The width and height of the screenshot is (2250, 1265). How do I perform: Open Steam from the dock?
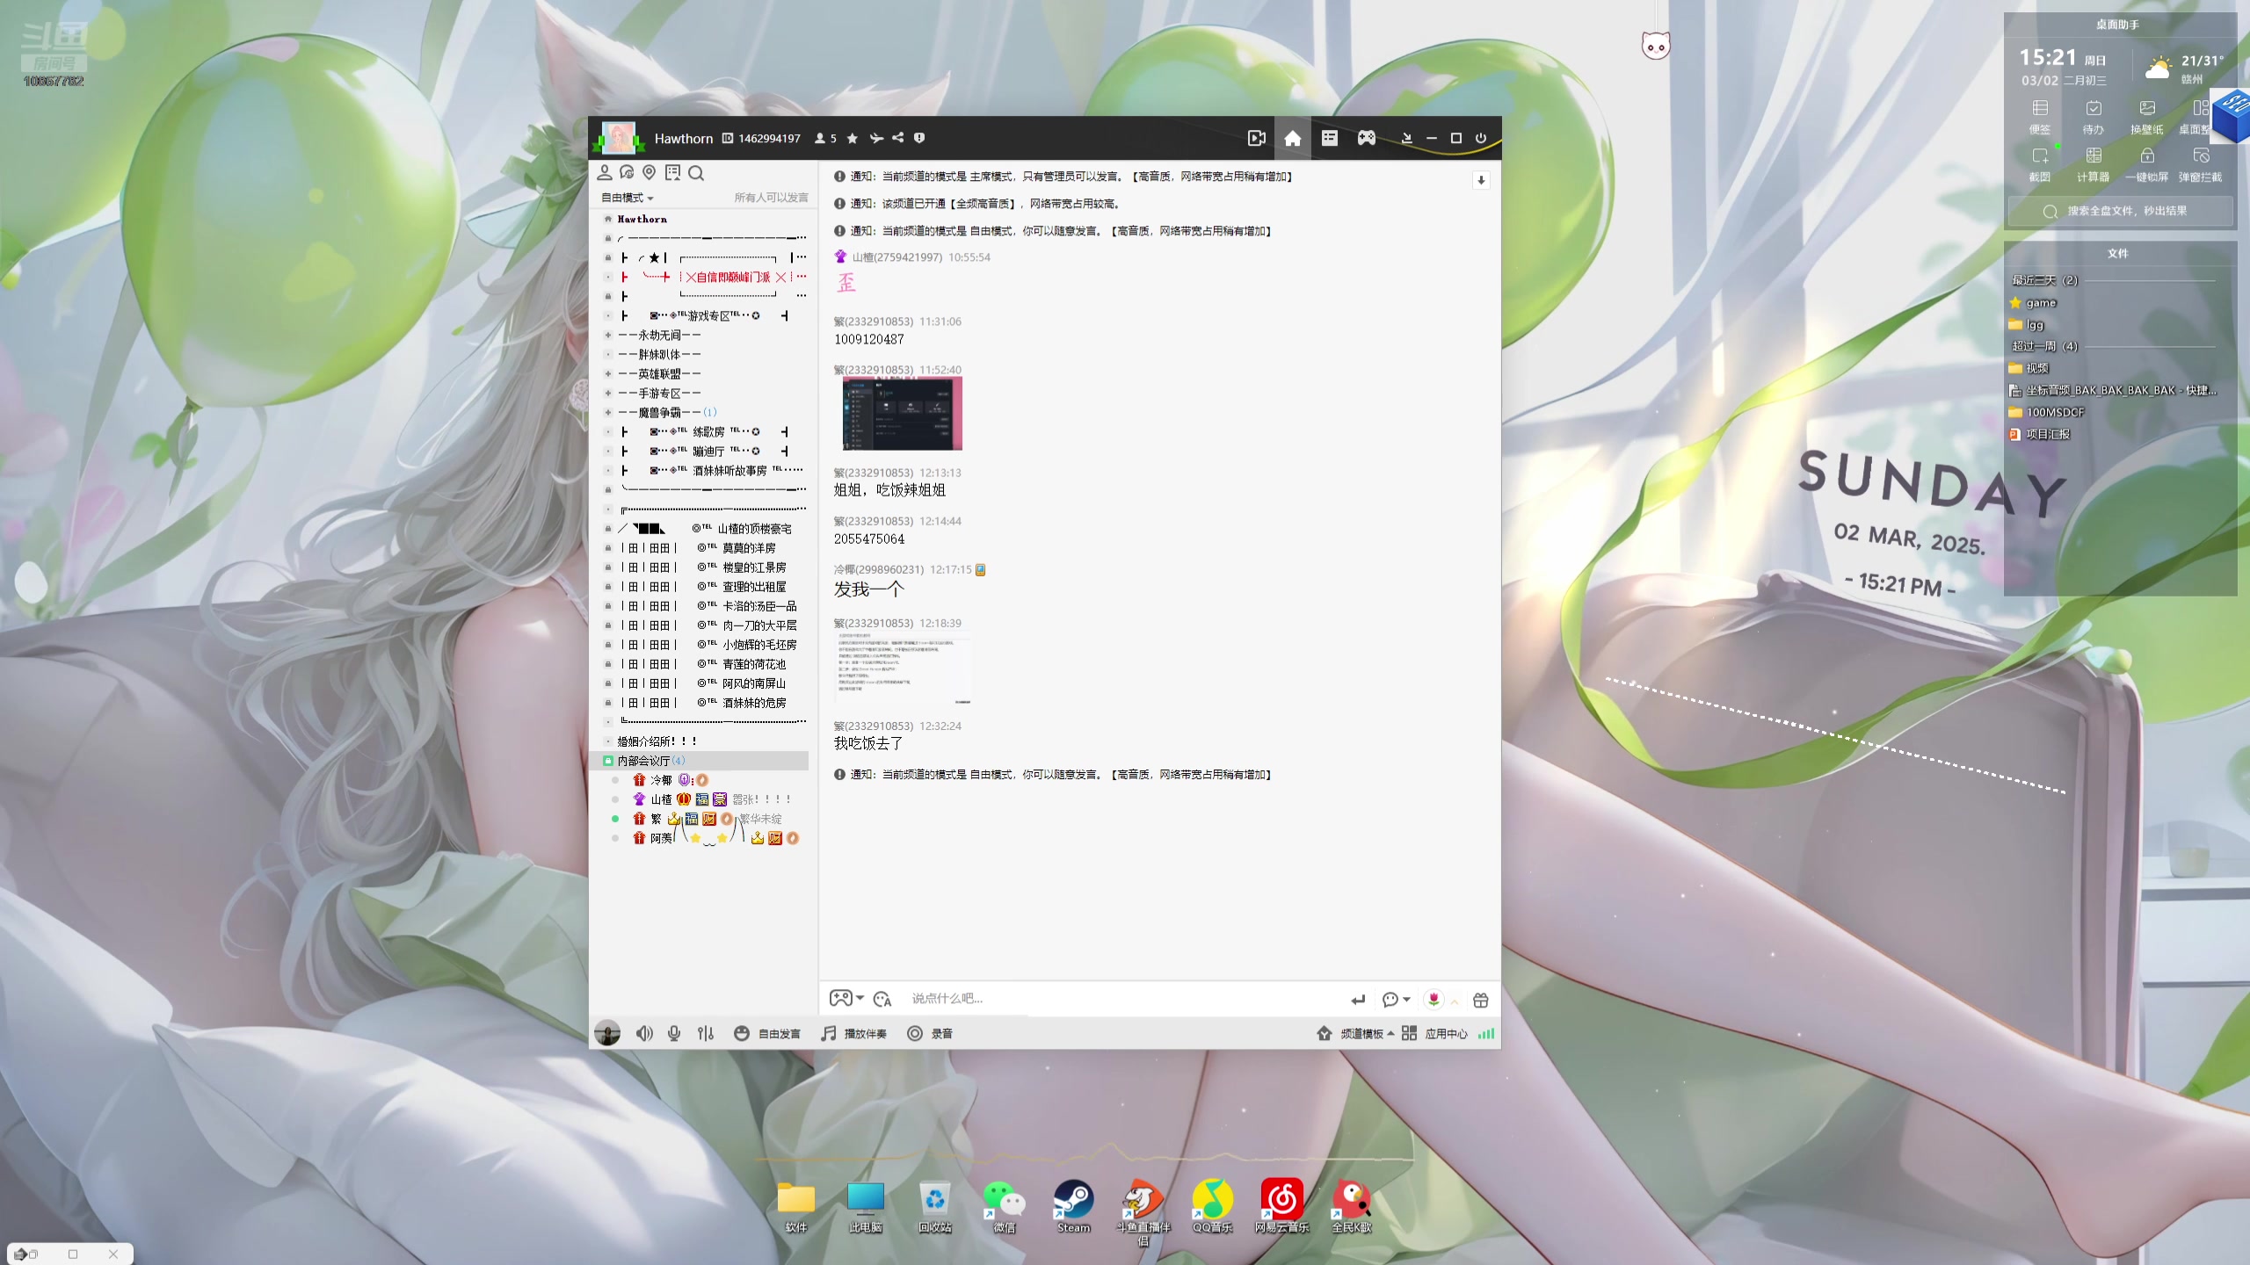click(x=1073, y=1206)
